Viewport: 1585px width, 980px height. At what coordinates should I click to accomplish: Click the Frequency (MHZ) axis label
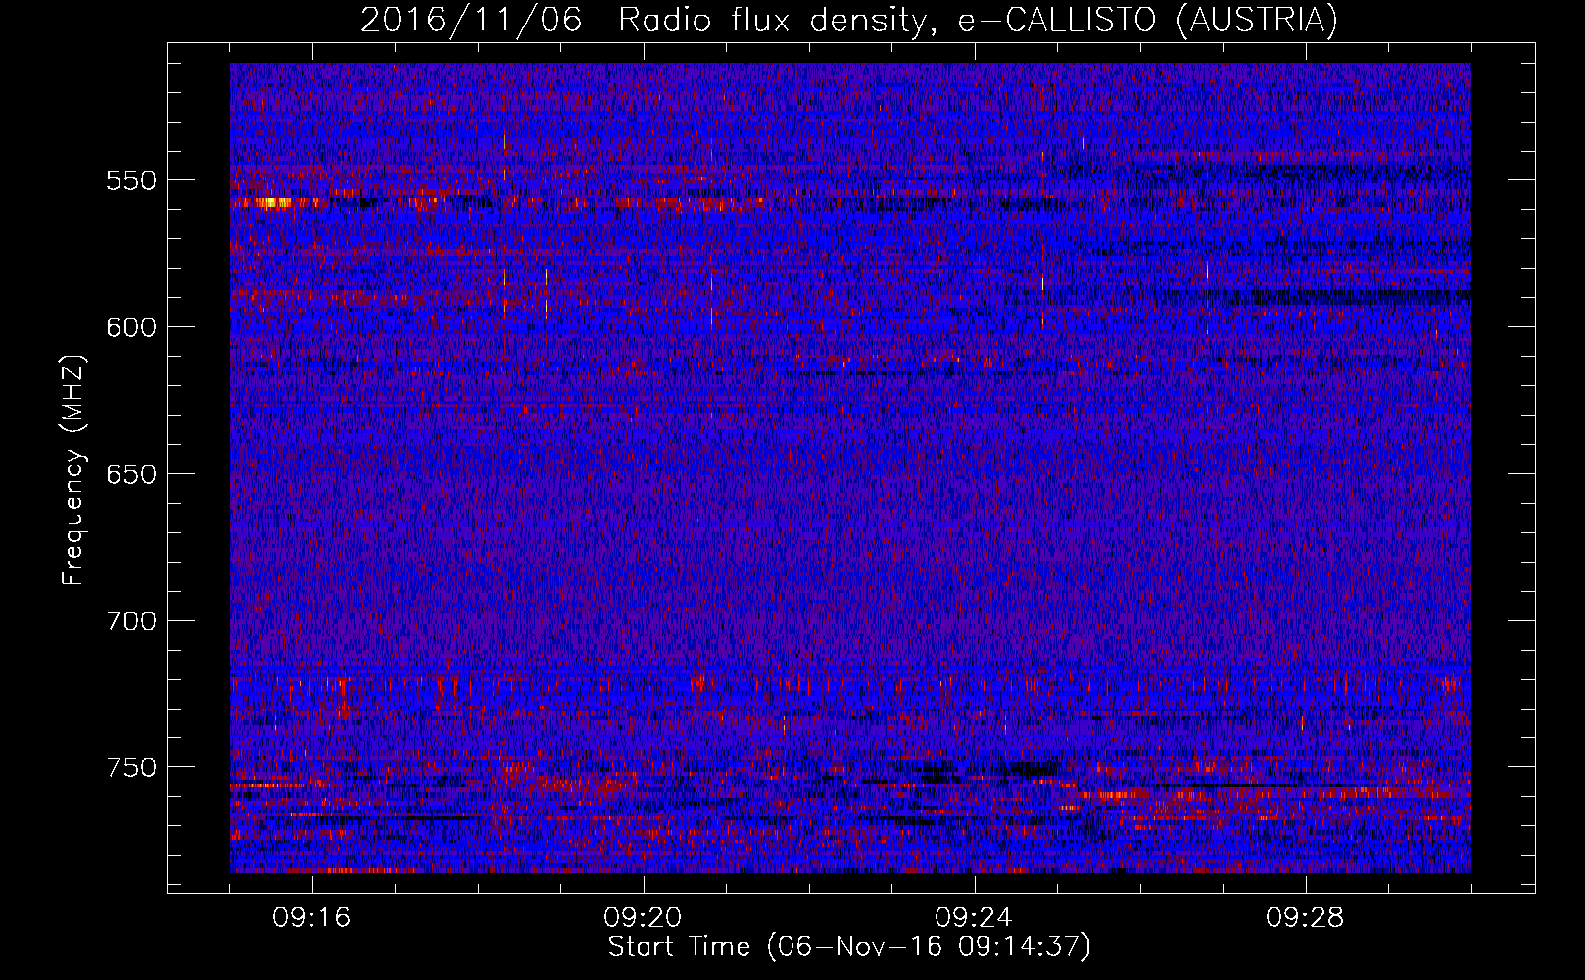click(x=73, y=469)
